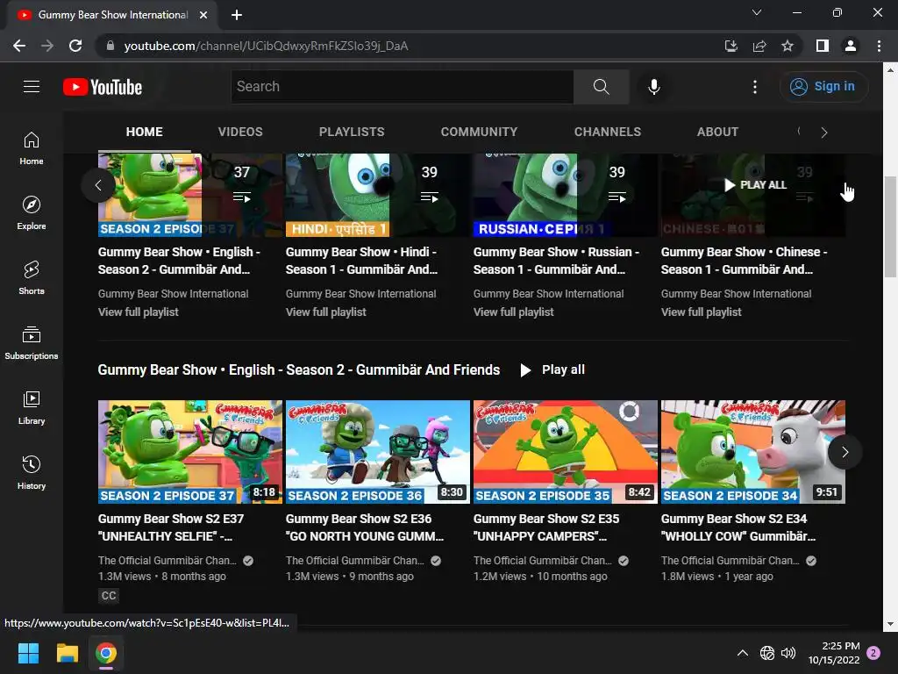Open Hindi Season 1 playlist thumbnail
This screenshot has width=898, height=674.
tap(378, 195)
